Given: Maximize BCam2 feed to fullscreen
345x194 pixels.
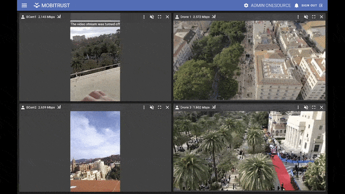Looking at the screenshot, I should click(x=160, y=107).
